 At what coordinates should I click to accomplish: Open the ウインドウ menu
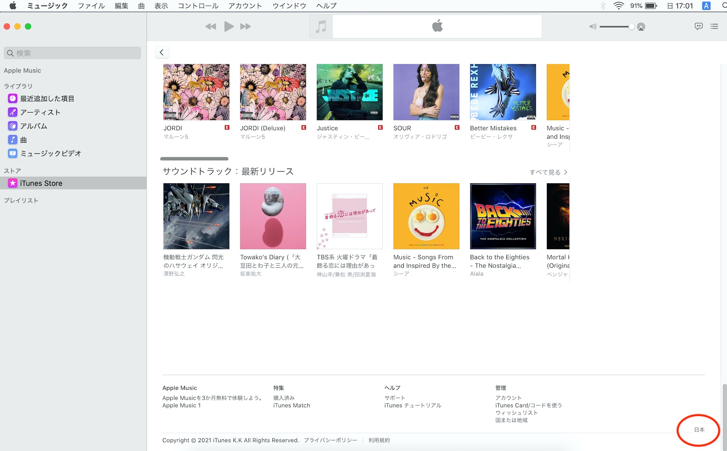tap(289, 6)
